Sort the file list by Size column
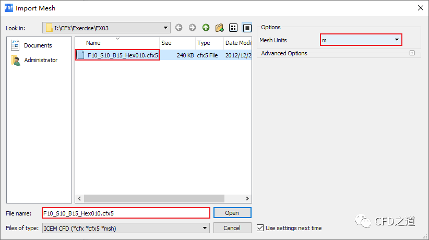429x240 pixels. click(177, 43)
